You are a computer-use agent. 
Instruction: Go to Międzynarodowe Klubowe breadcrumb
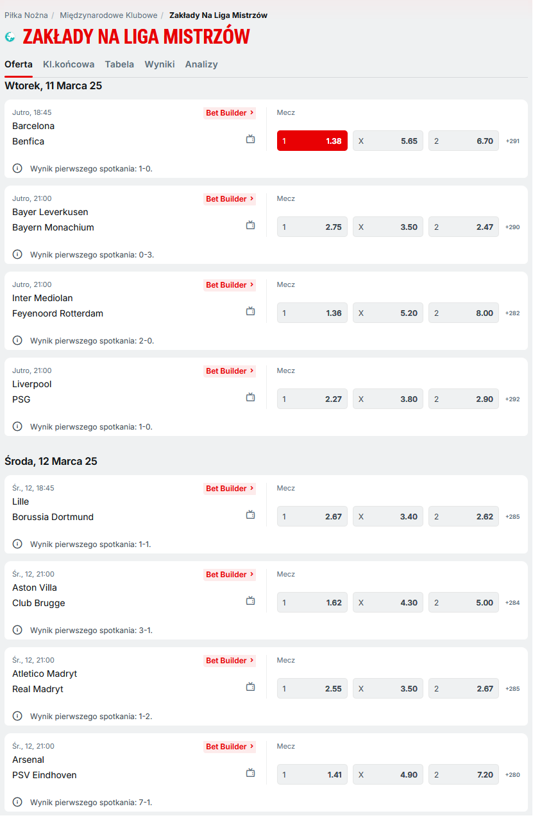pos(108,15)
